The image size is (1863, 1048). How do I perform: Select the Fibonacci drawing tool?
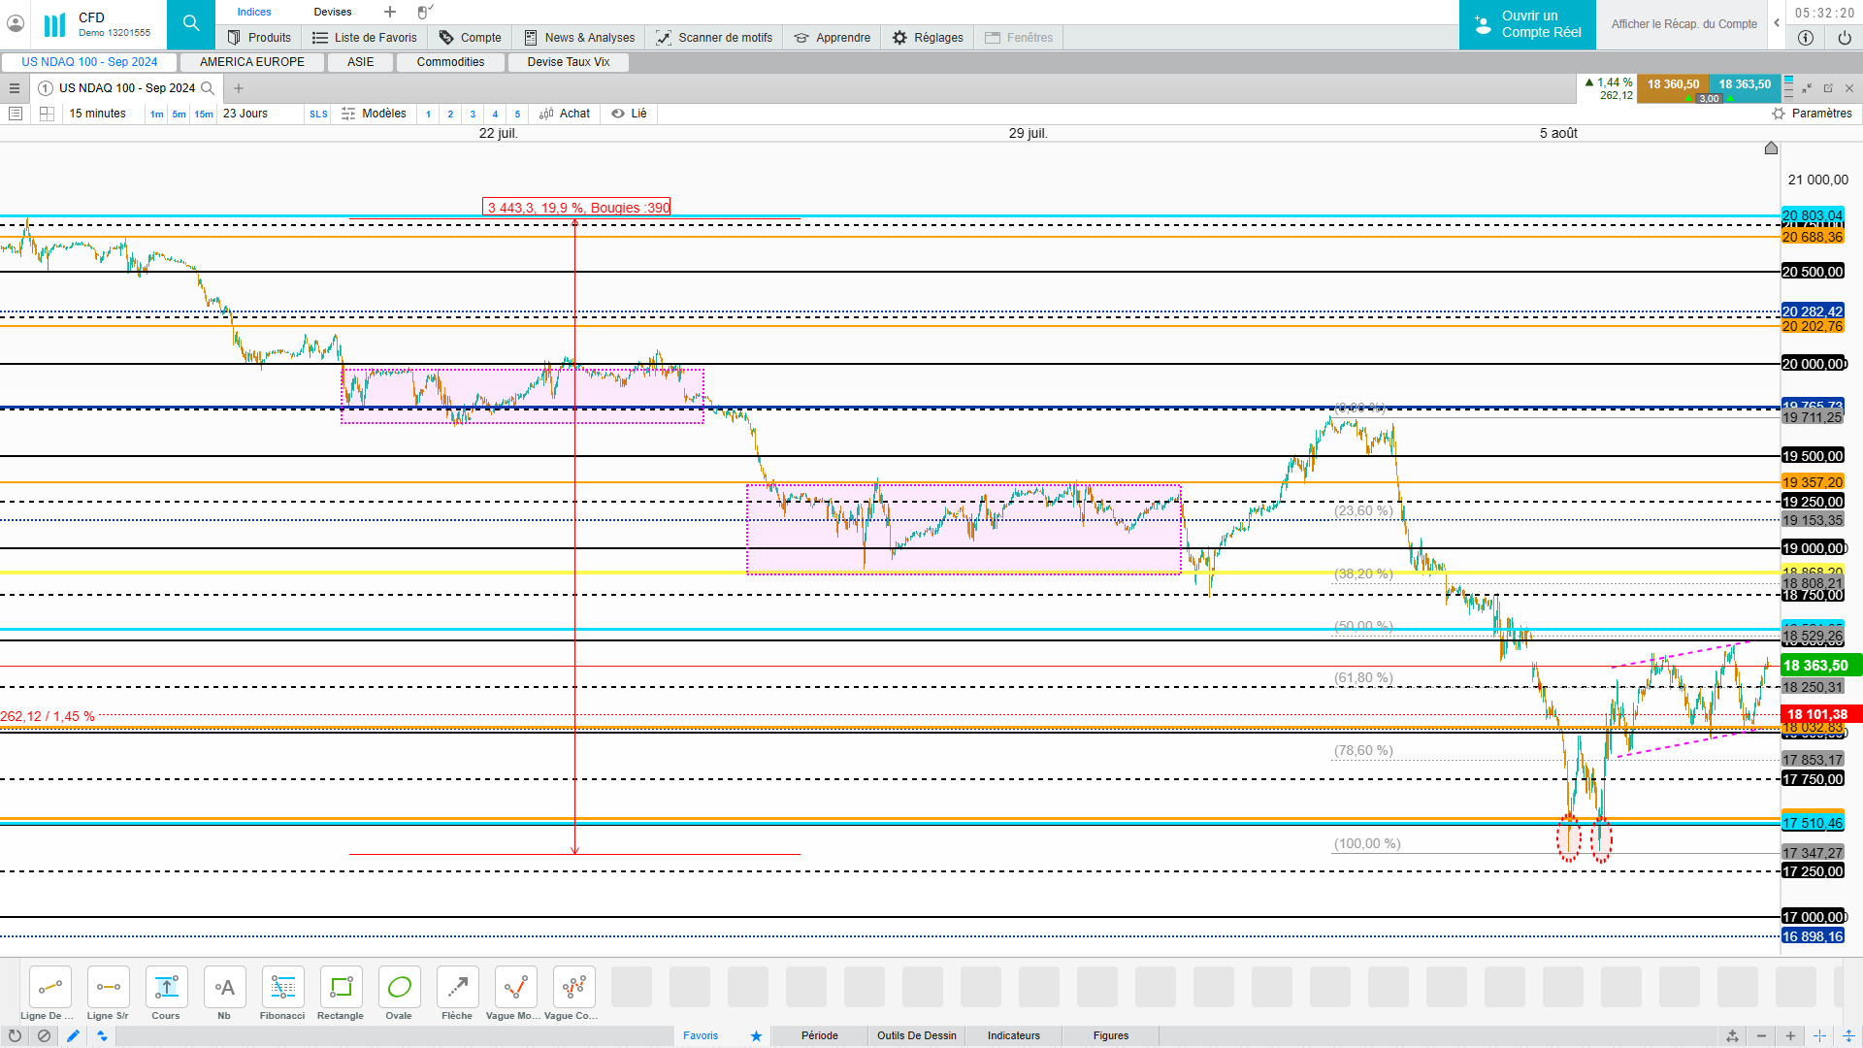tap(282, 988)
